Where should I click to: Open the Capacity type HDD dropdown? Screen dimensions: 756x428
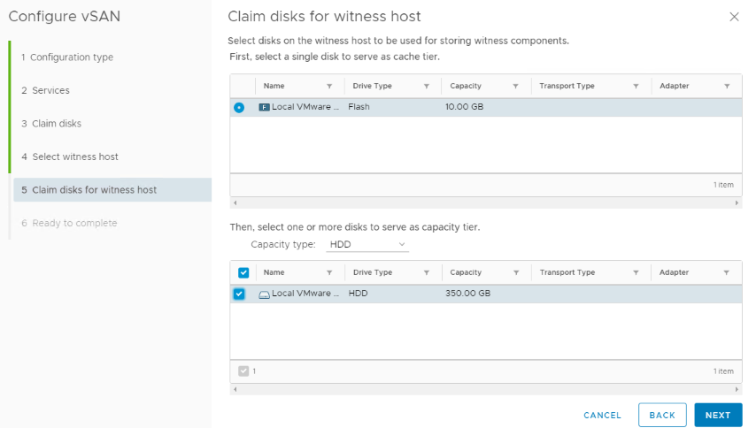click(366, 244)
